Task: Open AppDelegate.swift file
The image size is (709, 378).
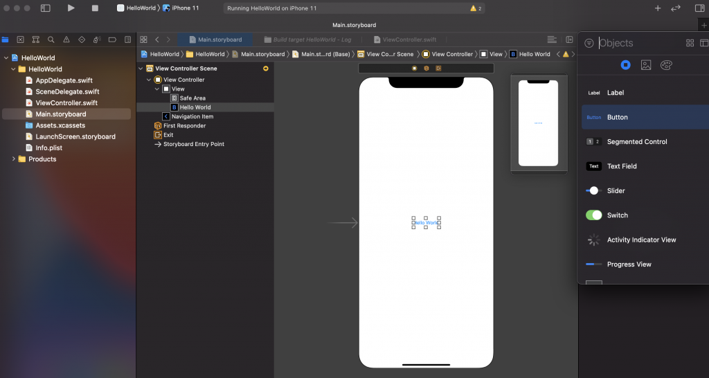Action: 64,80
